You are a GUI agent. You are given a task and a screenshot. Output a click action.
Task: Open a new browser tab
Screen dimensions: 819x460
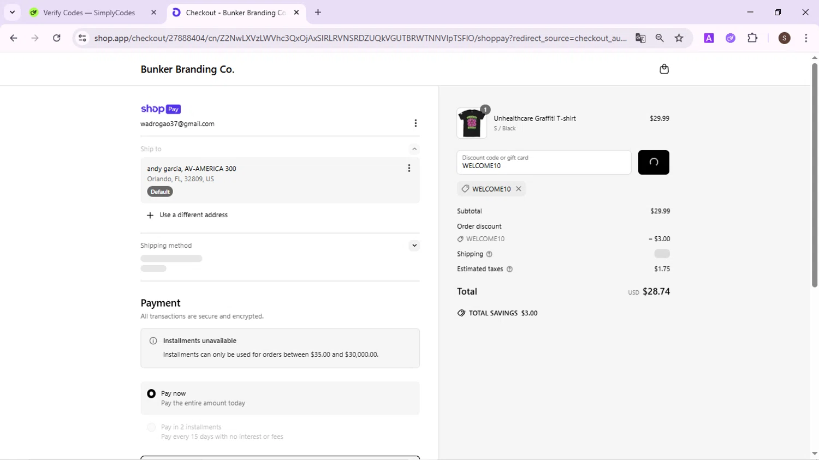coord(318,13)
